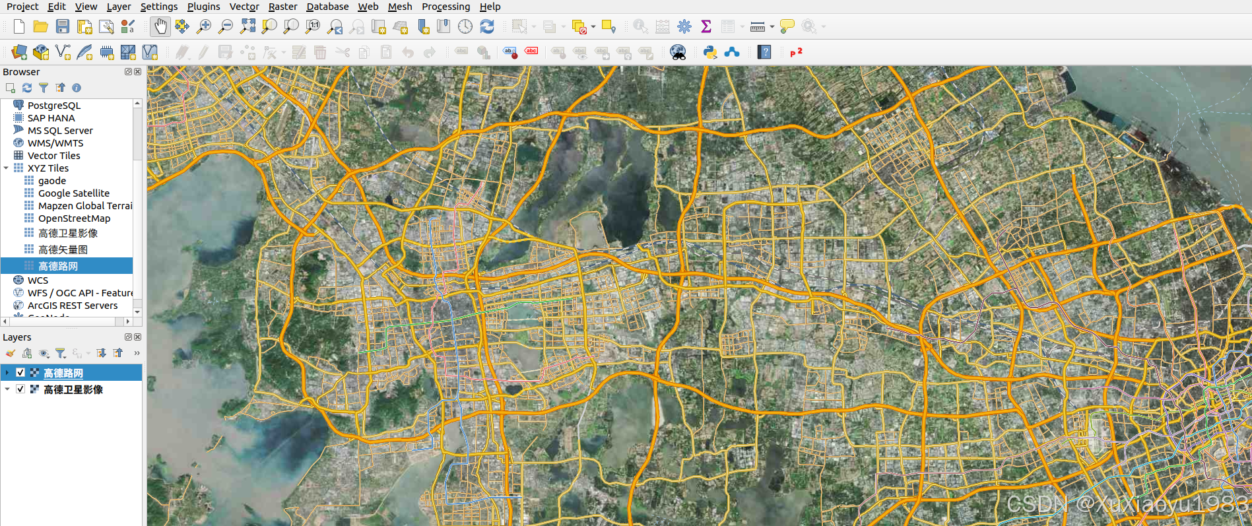
Task: Open the Vector menu
Action: pos(244,7)
